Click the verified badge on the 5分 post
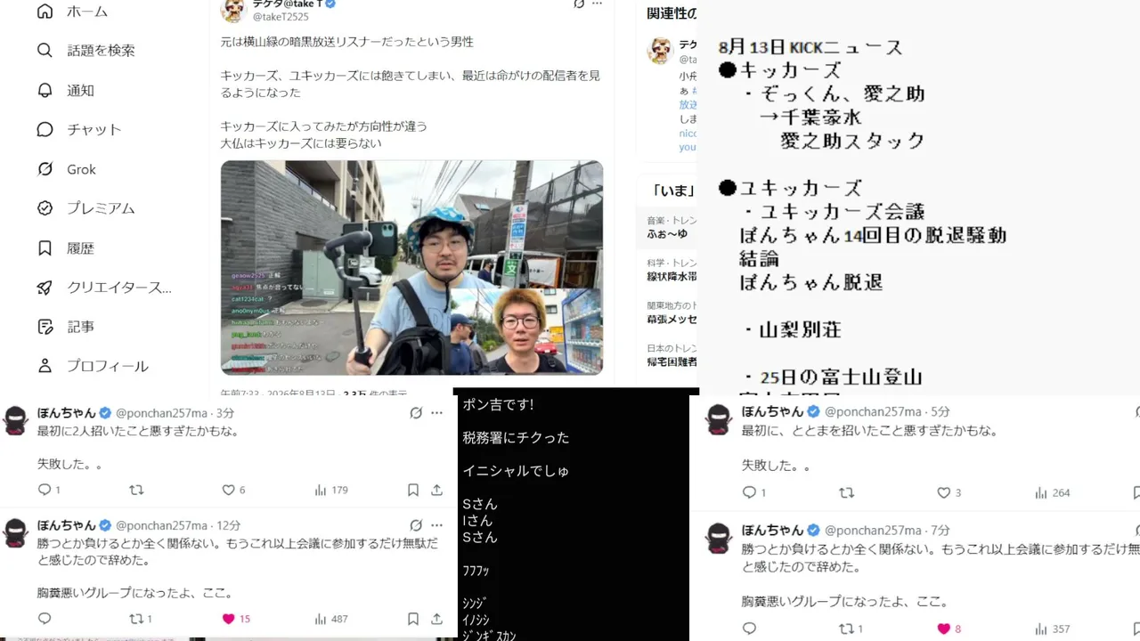The image size is (1140, 641). point(812,411)
